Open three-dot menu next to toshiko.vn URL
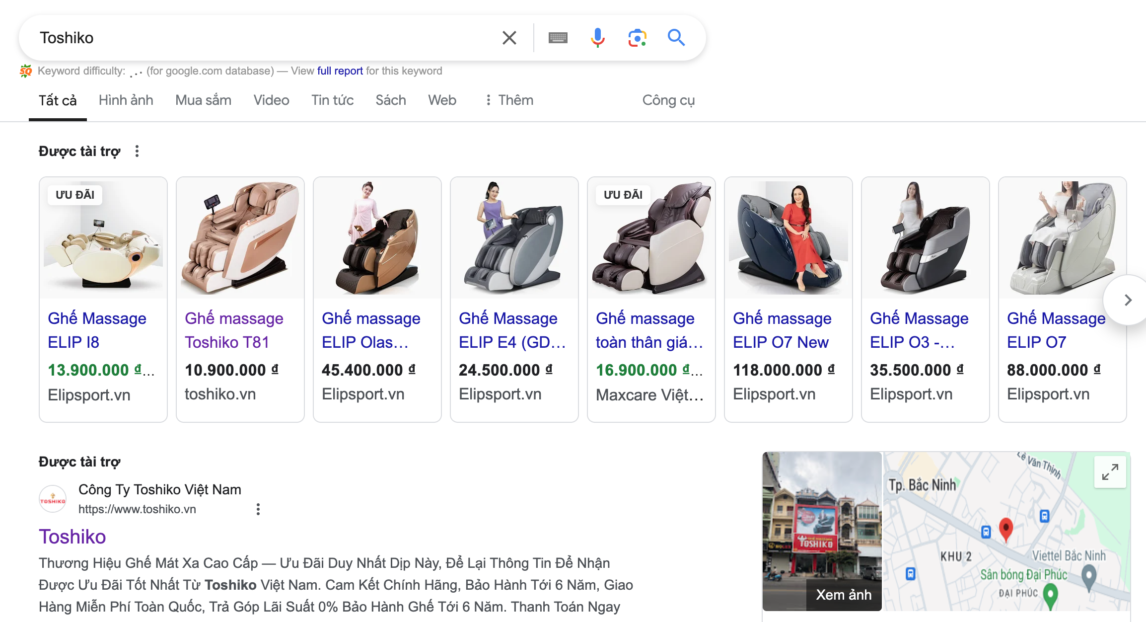This screenshot has width=1146, height=622. click(258, 509)
